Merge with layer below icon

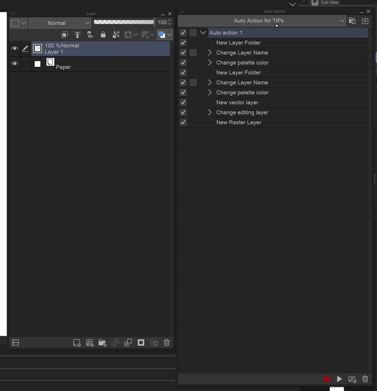point(128,343)
